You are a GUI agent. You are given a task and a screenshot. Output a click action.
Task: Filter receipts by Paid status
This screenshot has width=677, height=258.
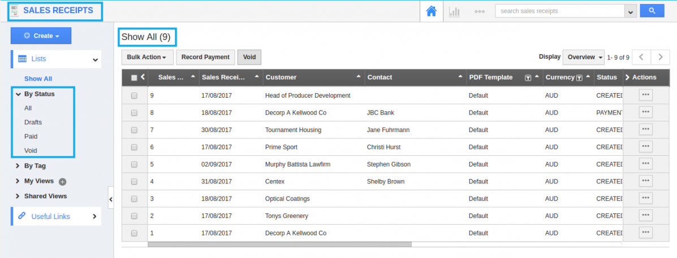tap(31, 137)
